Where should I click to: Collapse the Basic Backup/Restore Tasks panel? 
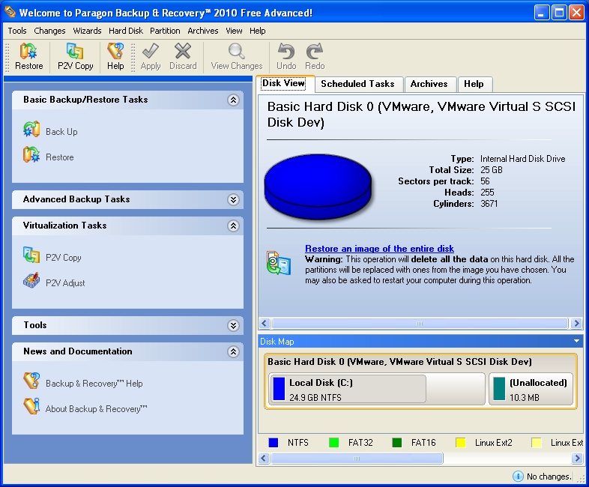[233, 100]
